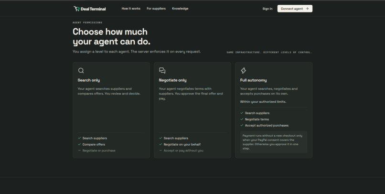Click the Full autonomy card description text
This screenshot has height=194, width=385.
click(x=269, y=91)
